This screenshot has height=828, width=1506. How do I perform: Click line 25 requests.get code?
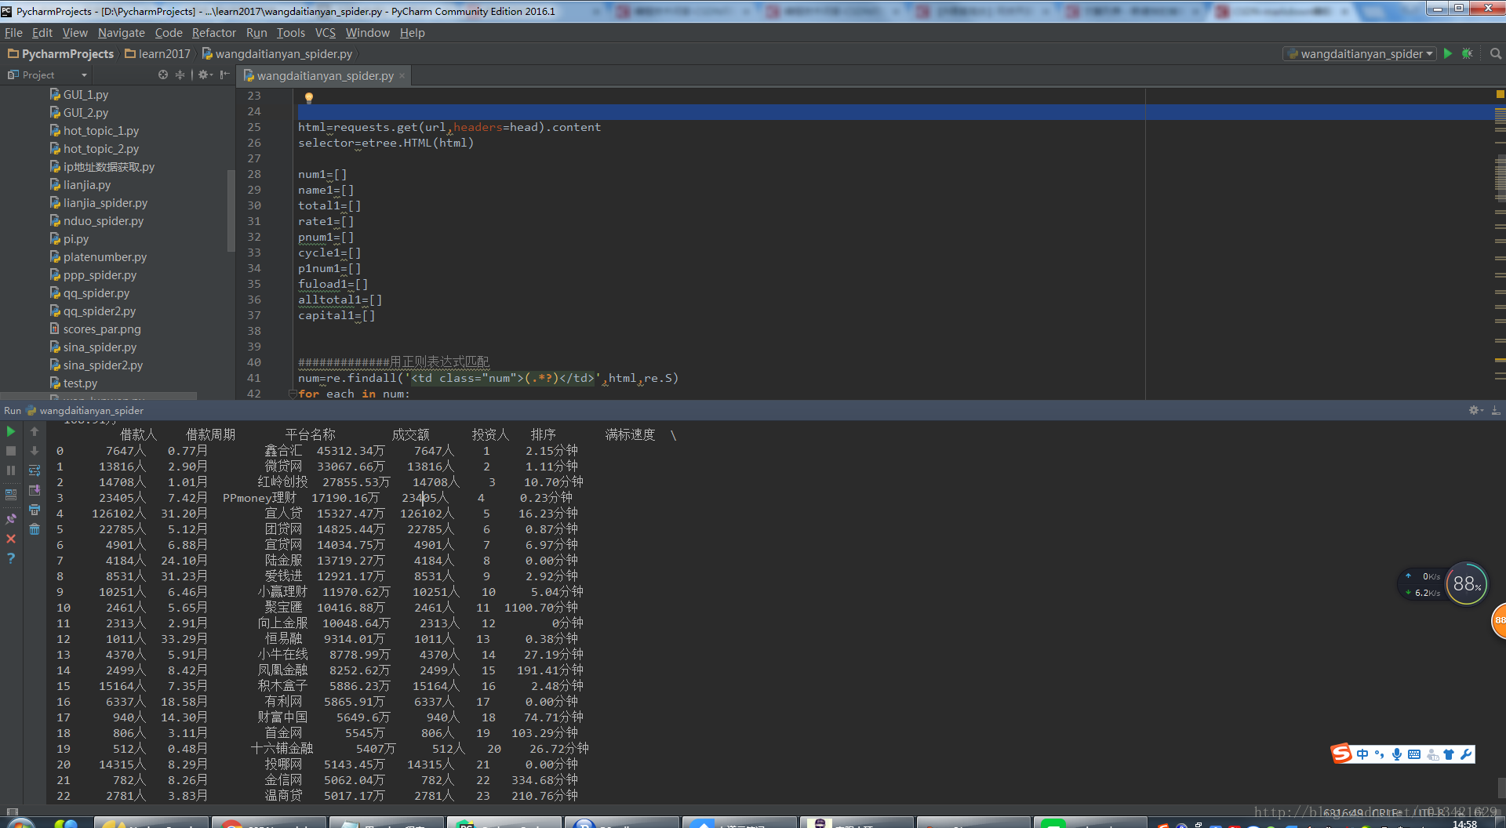[449, 127]
